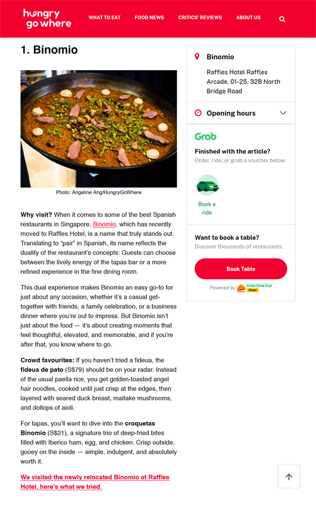316x506 pixels.
Task: Click the Book a ride link
Action: pyautogui.click(x=207, y=208)
